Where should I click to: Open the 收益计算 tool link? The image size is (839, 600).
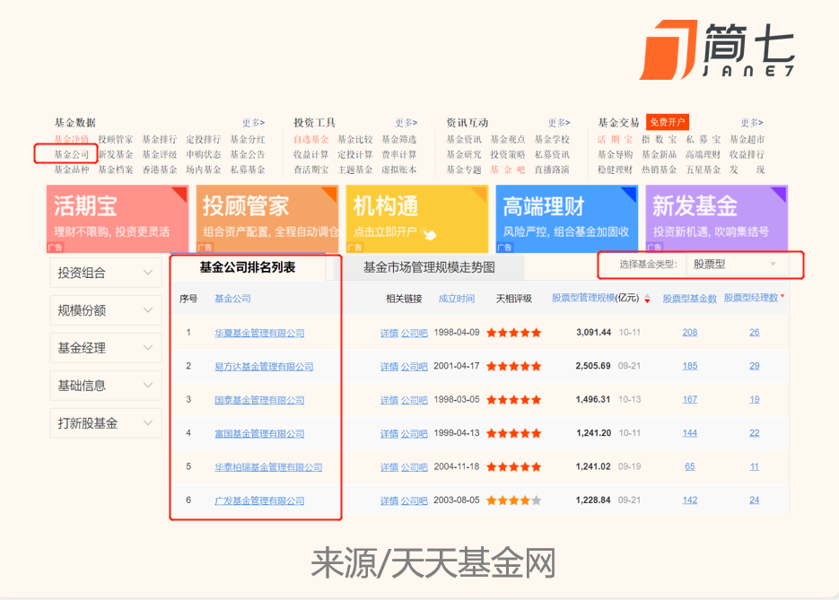pos(310,154)
